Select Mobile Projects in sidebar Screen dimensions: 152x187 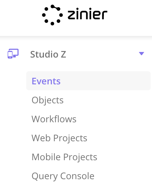65,157
